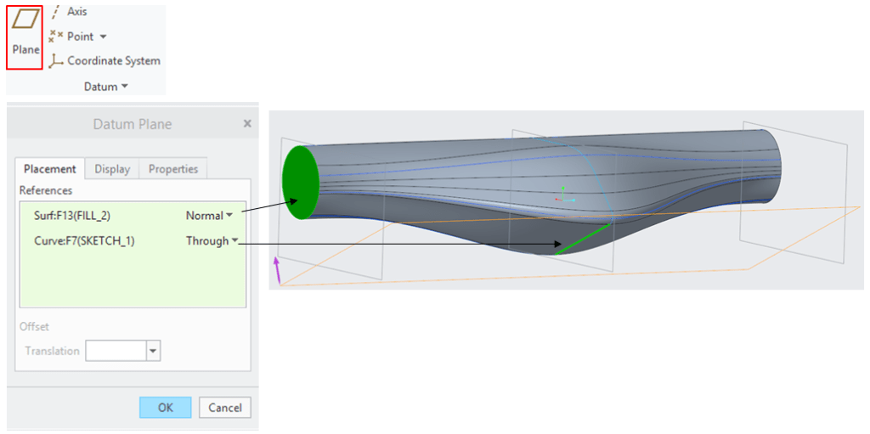Pick the green end face on model
The width and height of the screenshot is (870, 434).
pos(300,183)
